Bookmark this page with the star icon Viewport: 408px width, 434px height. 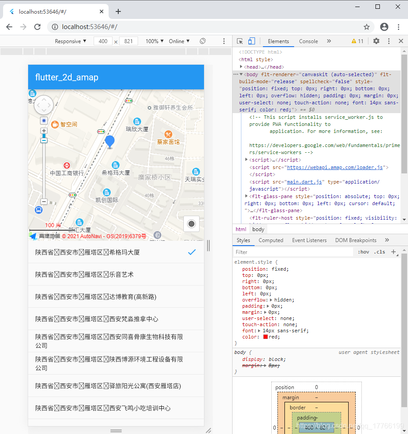[x=367, y=27]
